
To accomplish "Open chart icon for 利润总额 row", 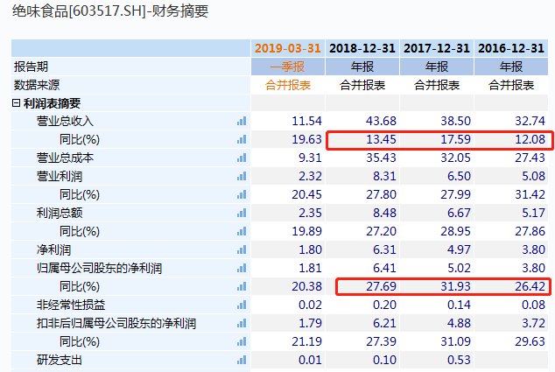I will pyautogui.click(x=242, y=213).
